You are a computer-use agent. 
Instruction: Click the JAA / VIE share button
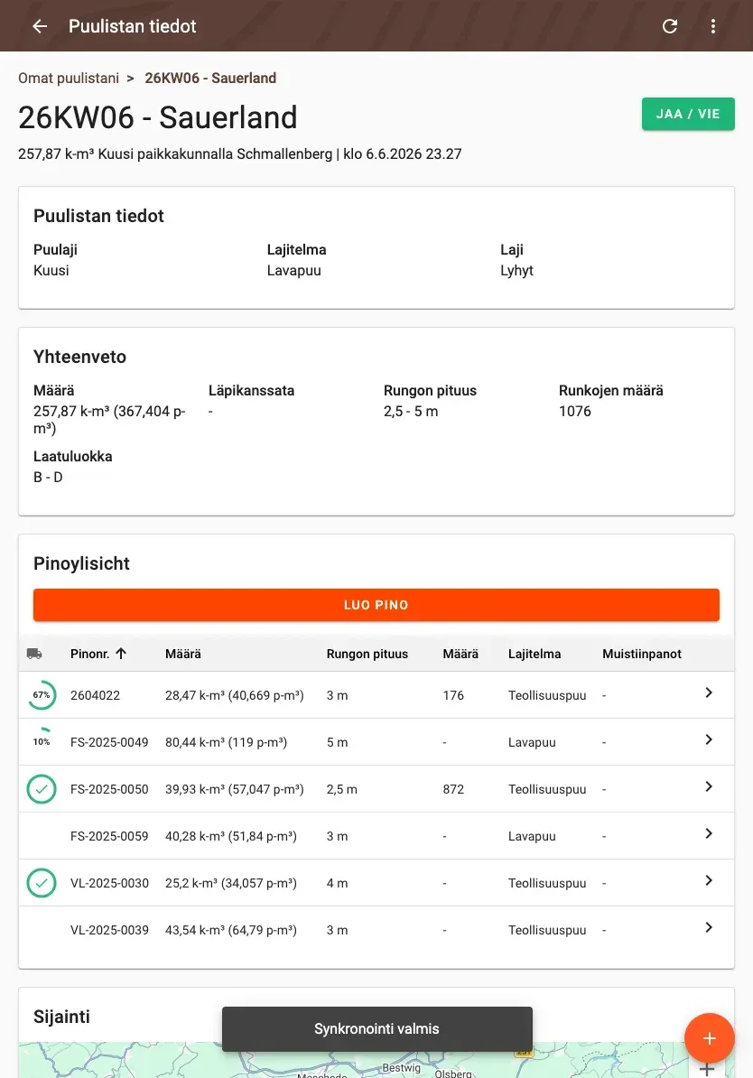[x=688, y=114]
